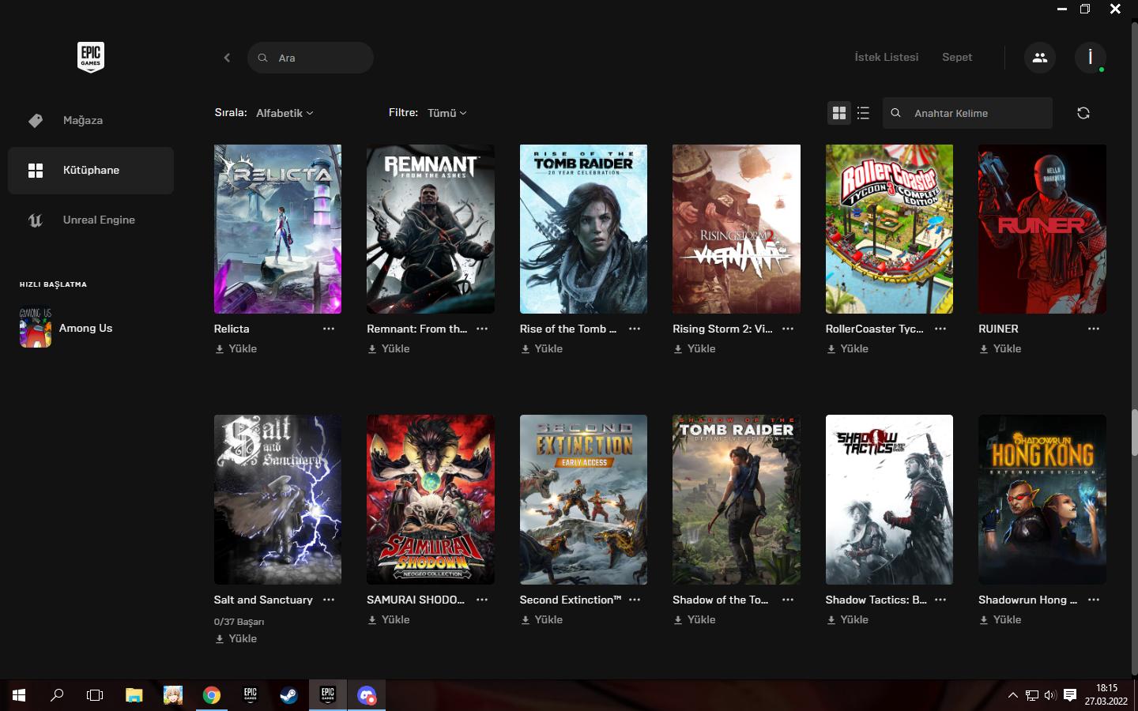Launch Among Us from quick launch
The width and height of the screenshot is (1138, 711).
coord(67,328)
